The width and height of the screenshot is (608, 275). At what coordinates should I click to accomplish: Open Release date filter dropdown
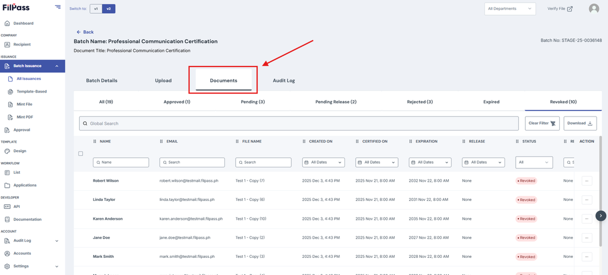pos(483,162)
